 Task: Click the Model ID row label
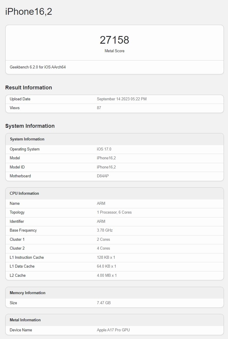[17, 167]
